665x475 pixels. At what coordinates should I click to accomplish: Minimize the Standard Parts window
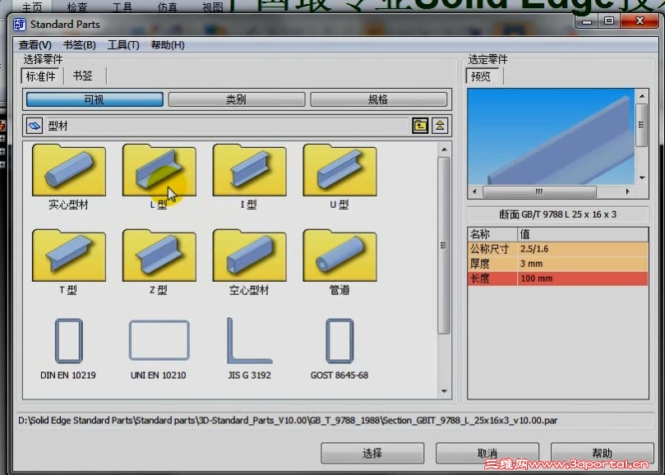[587, 21]
